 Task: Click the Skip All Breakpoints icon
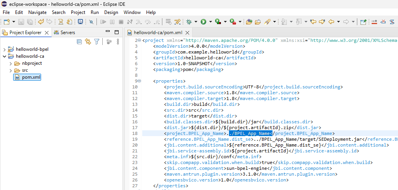91,22
